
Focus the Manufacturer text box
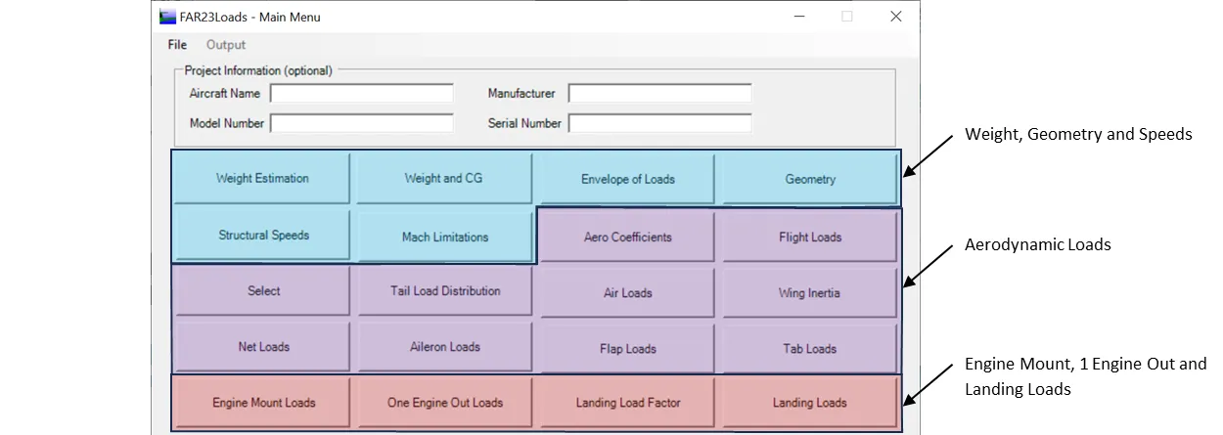(x=659, y=94)
